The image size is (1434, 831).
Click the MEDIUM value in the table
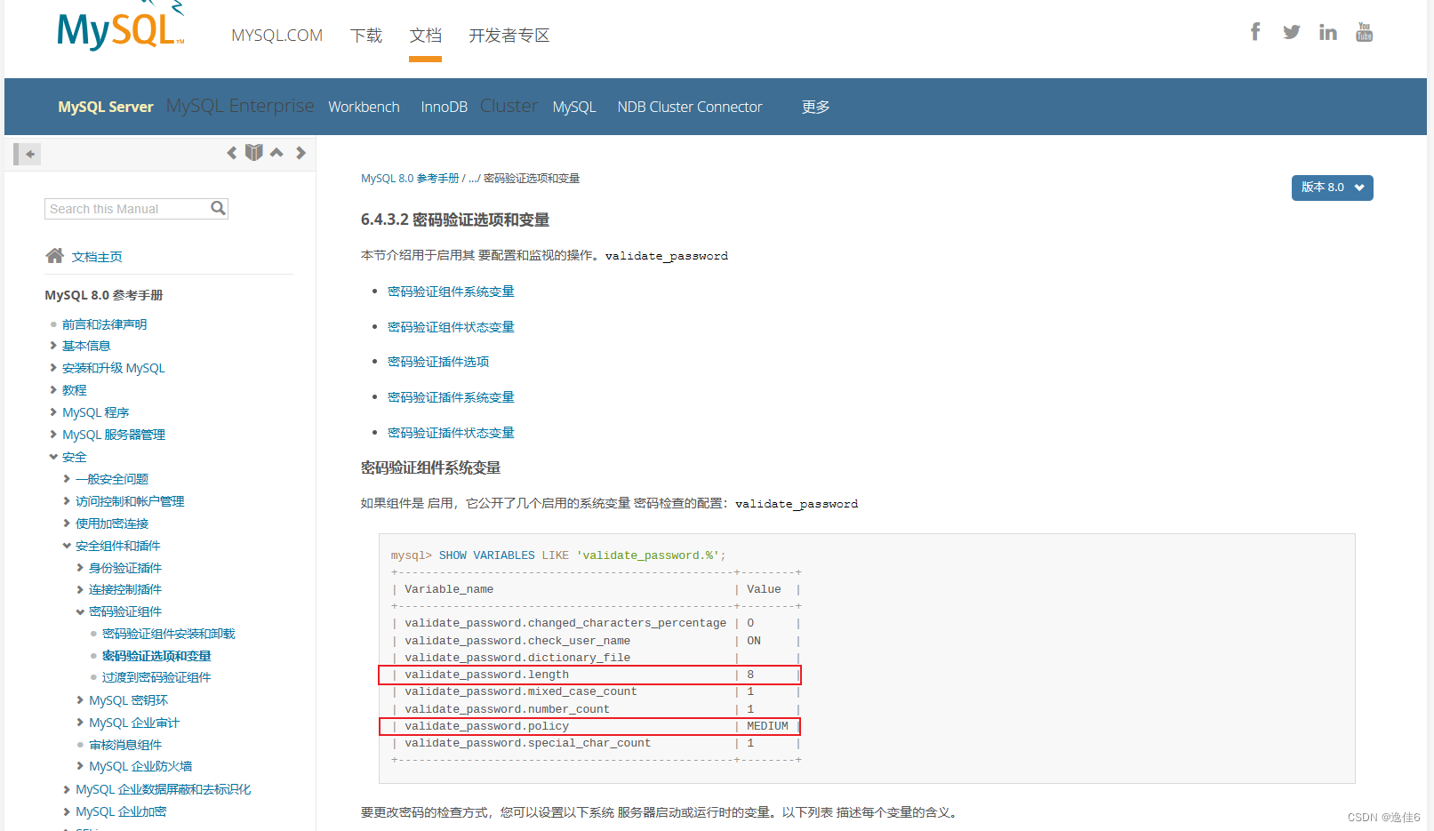(x=767, y=726)
